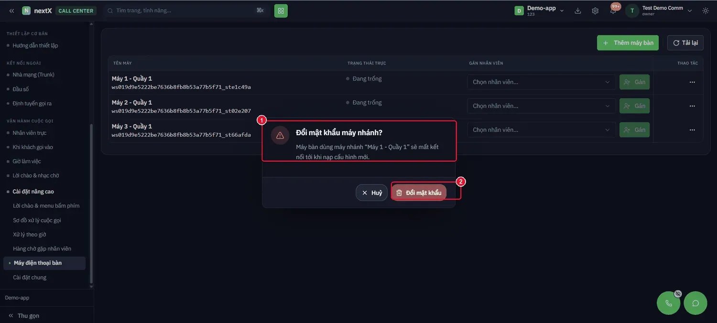Open Chọn nhân viên dropdown for Máy 3
This screenshot has height=323, width=717.
(541, 130)
